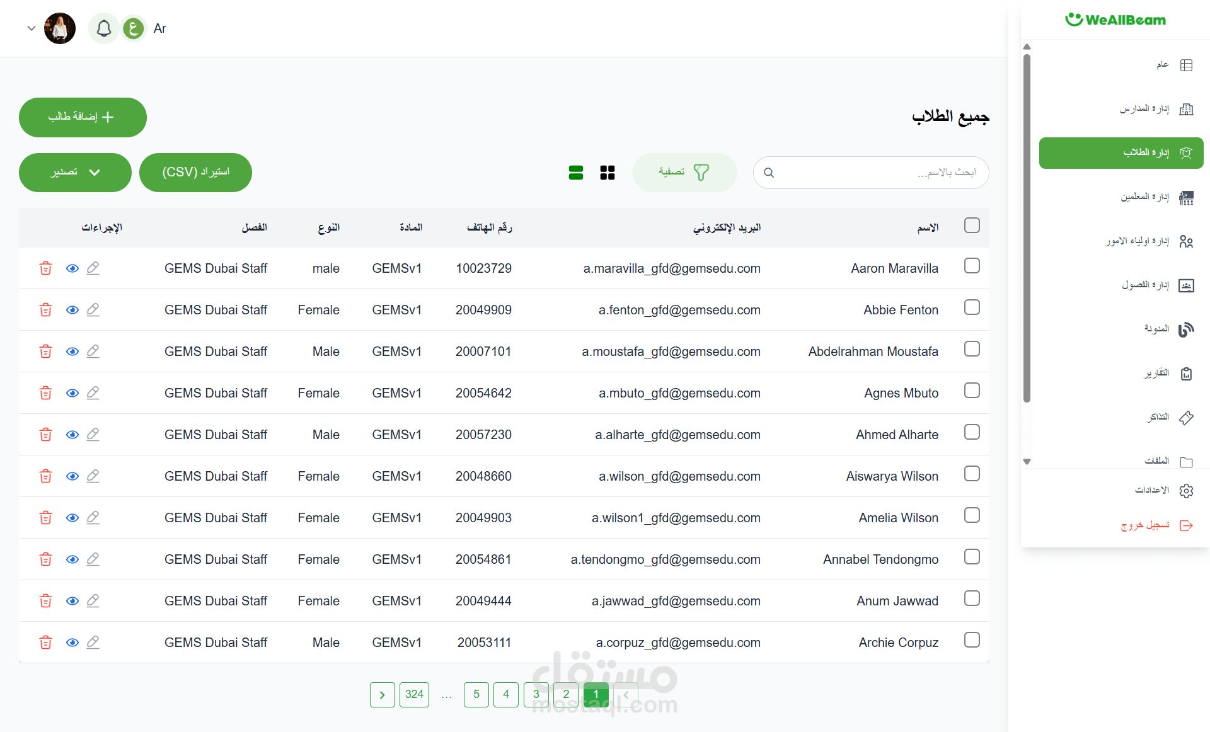
Task: View Agnes Mbuto's details with eye icon
Action: pyautogui.click(x=72, y=393)
